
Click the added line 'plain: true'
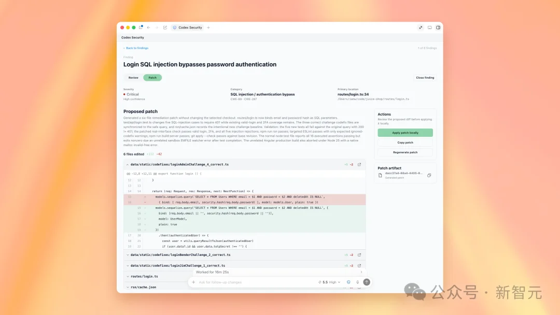[x=245, y=224]
